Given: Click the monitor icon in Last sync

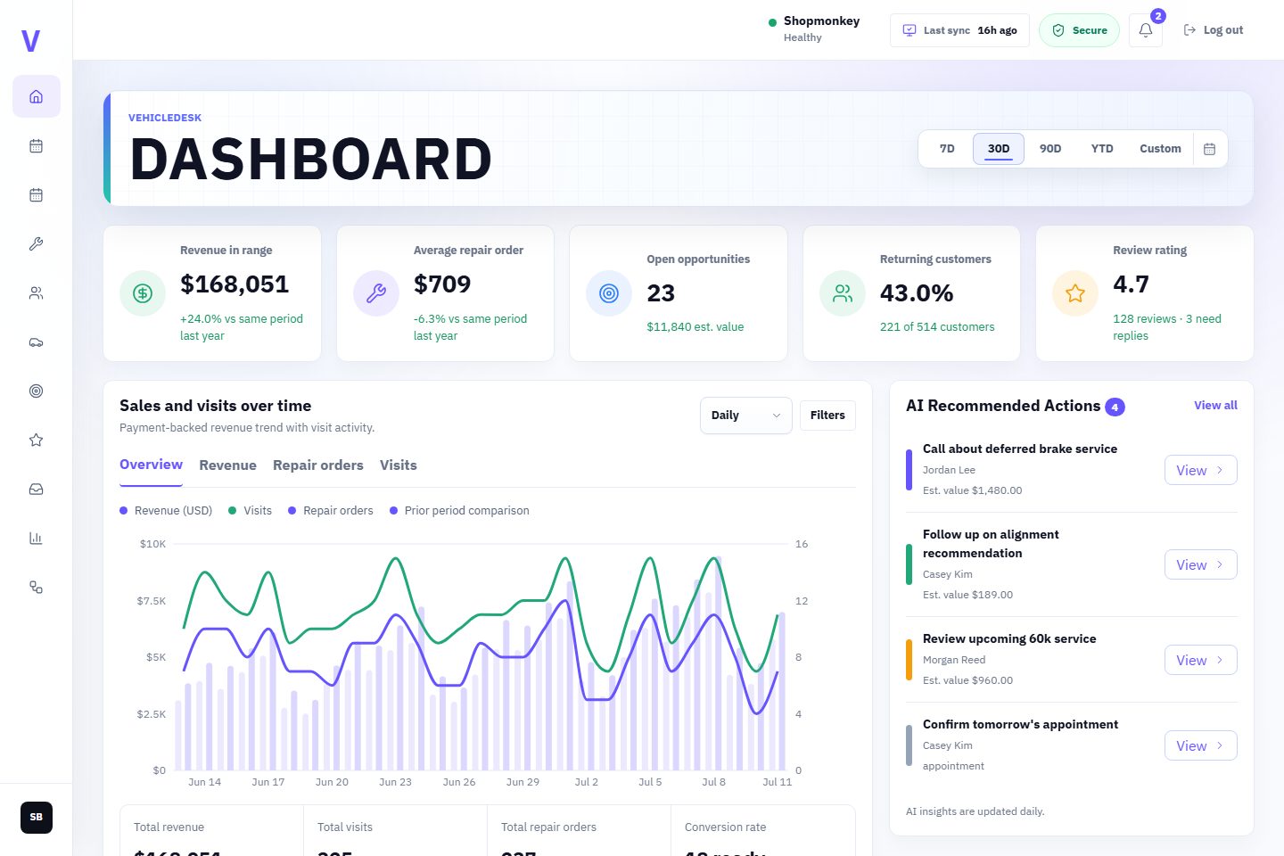Looking at the screenshot, I should [x=909, y=30].
